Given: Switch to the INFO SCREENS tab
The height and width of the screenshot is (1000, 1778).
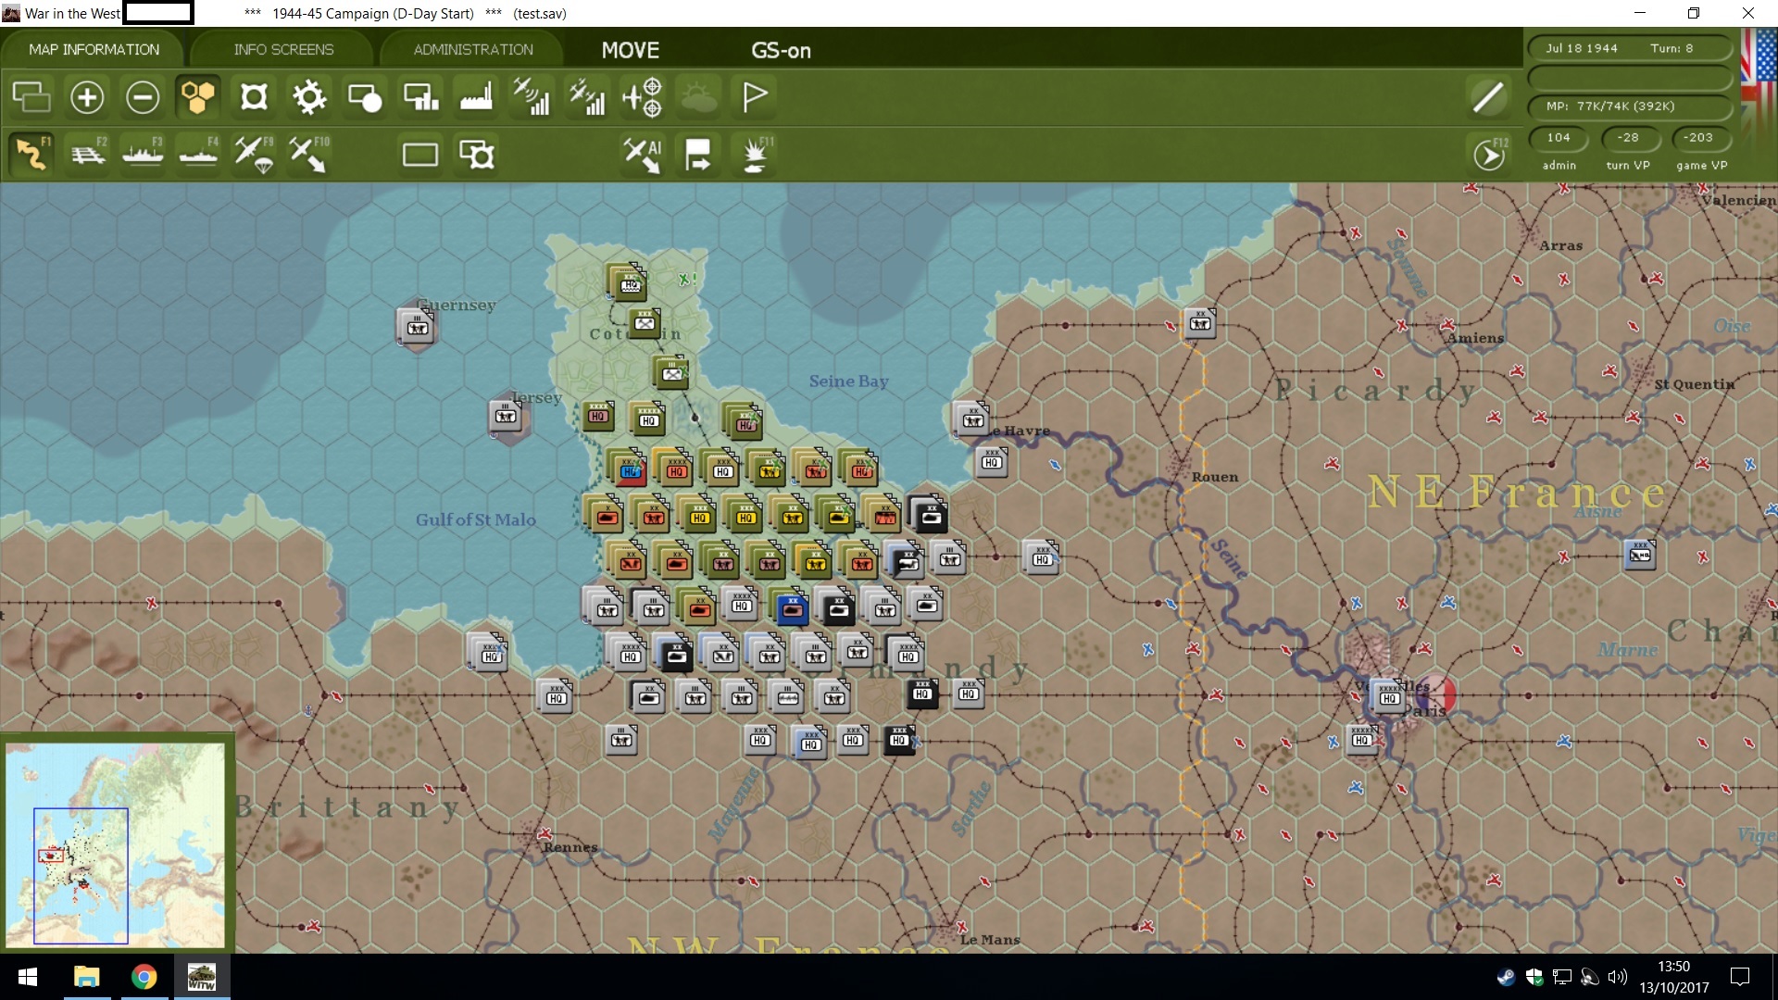Looking at the screenshot, I should pyautogui.click(x=283, y=49).
